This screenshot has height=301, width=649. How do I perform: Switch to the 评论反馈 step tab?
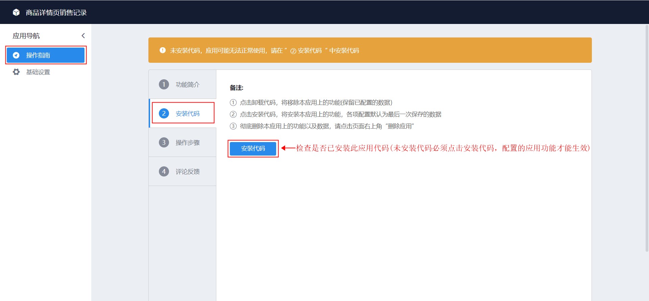183,171
